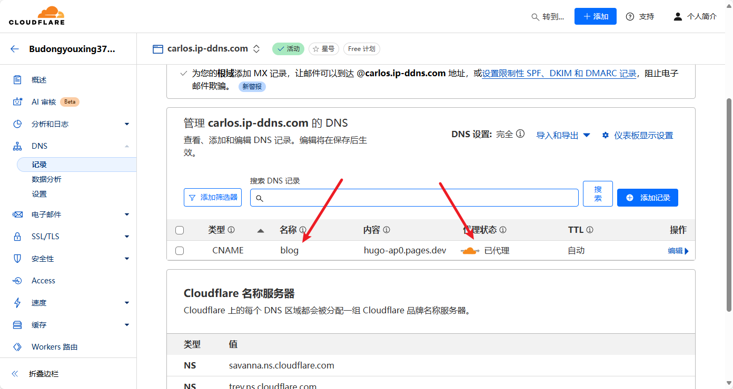Open 仪表板显示设置 gear settings
Viewport: 733px width, 389px height.
click(x=638, y=135)
